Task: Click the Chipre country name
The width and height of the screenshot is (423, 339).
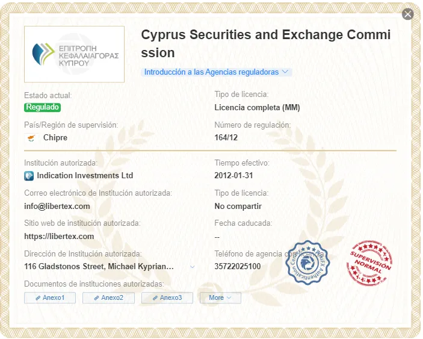Action: click(55, 138)
